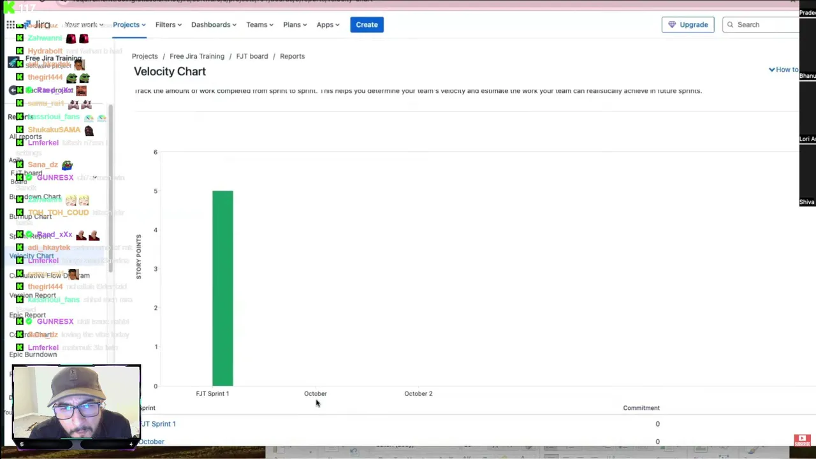
Task: Click the green FJT Sprint 1 bar
Action: point(222,288)
